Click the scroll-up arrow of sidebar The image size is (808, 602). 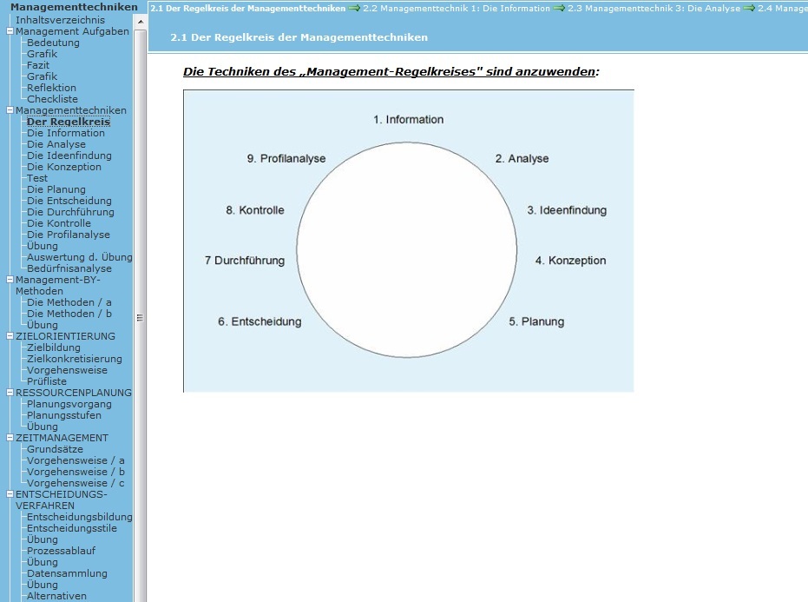tap(141, 23)
